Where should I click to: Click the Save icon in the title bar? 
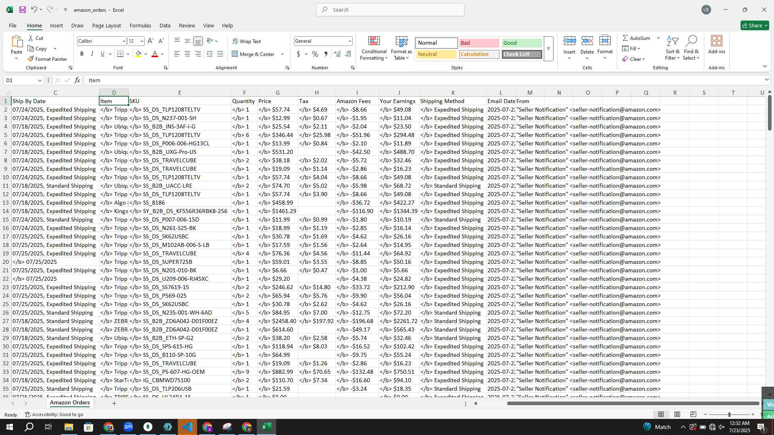pos(23,10)
